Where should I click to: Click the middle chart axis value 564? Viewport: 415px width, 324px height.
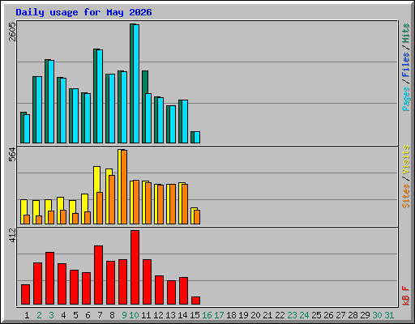12,155
